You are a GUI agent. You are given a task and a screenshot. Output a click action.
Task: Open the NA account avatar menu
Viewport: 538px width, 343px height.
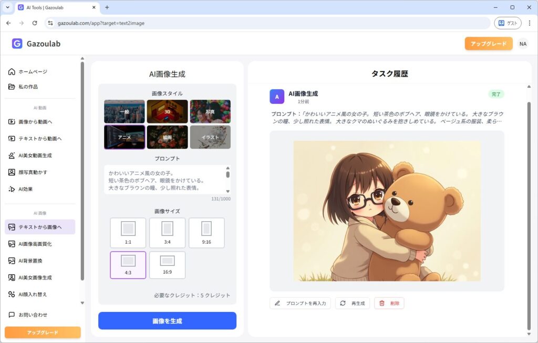pyautogui.click(x=523, y=44)
